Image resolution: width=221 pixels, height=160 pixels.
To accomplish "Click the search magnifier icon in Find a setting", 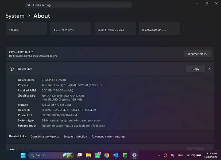I will point(29,5).
